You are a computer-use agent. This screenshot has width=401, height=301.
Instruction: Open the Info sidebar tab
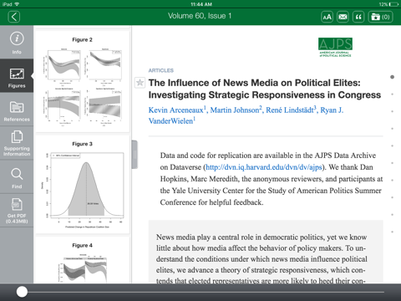[x=17, y=43]
